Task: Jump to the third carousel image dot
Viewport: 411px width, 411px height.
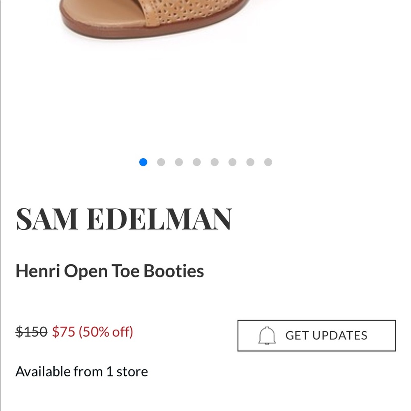Action: [179, 162]
